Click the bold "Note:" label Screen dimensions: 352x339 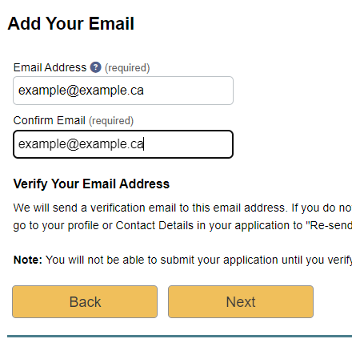pos(28,260)
